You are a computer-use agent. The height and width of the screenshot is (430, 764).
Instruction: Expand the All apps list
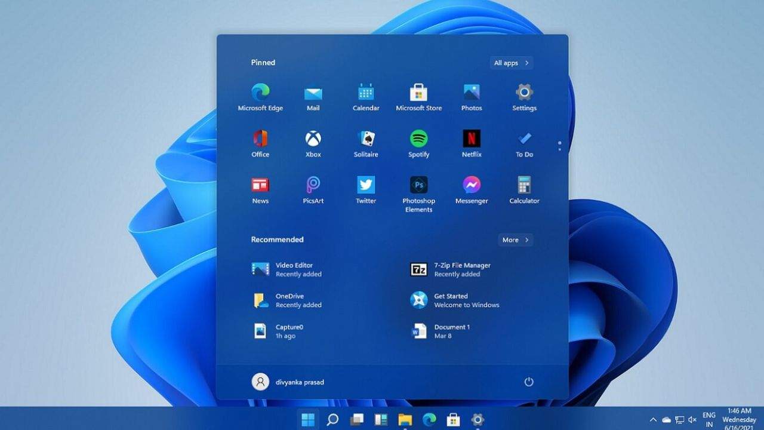coord(512,63)
